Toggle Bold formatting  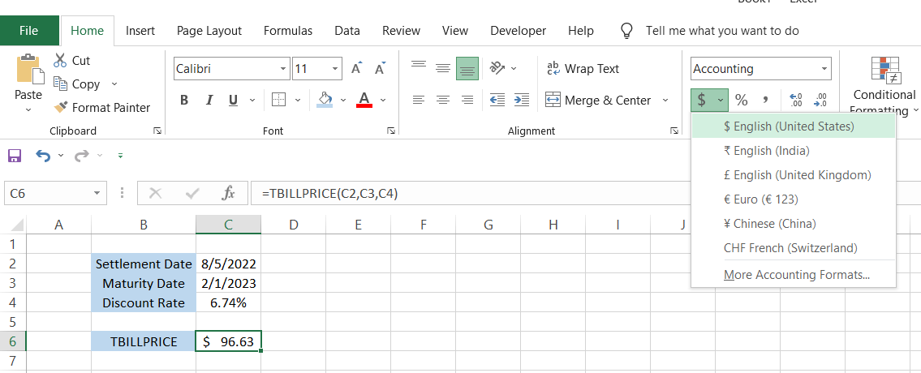[184, 101]
